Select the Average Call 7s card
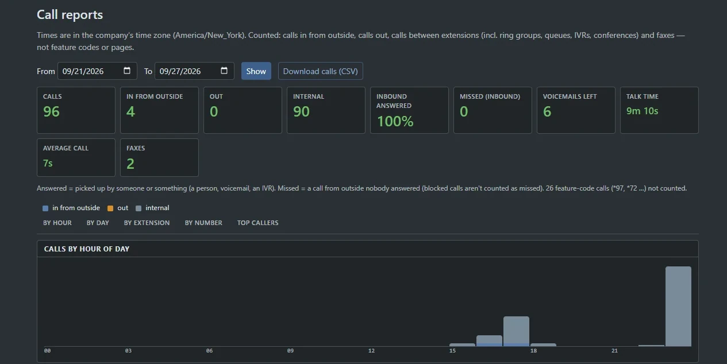The width and height of the screenshot is (727, 364). pyautogui.click(x=76, y=157)
